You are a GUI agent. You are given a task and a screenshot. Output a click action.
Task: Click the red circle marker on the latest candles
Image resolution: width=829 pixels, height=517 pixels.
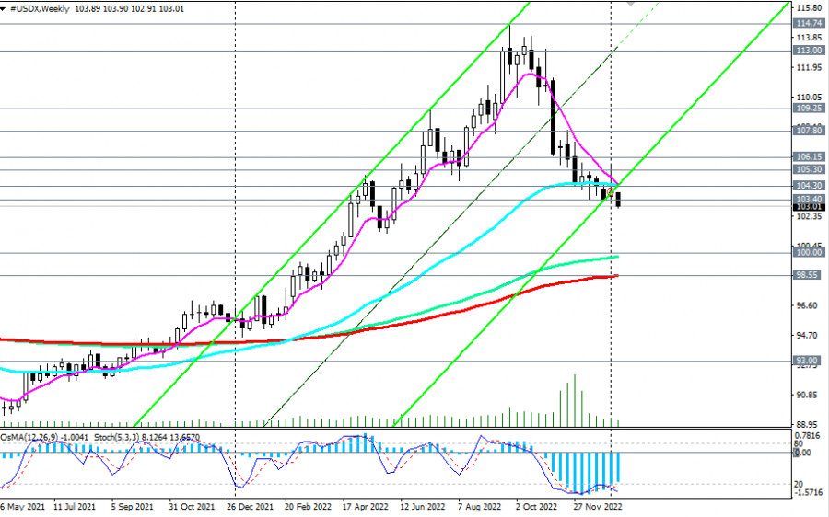pos(610,190)
